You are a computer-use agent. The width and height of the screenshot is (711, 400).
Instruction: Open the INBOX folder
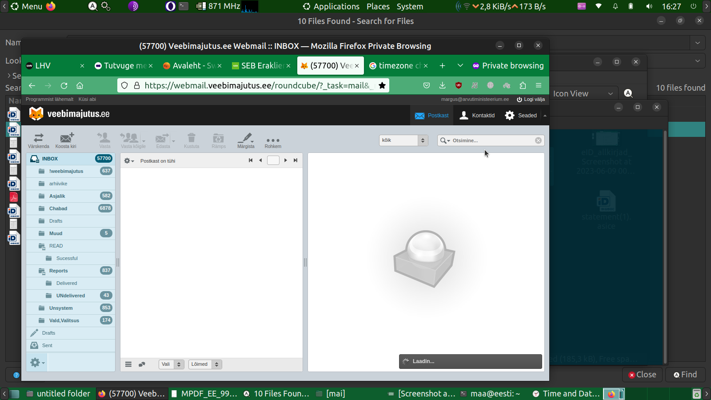click(x=71, y=159)
